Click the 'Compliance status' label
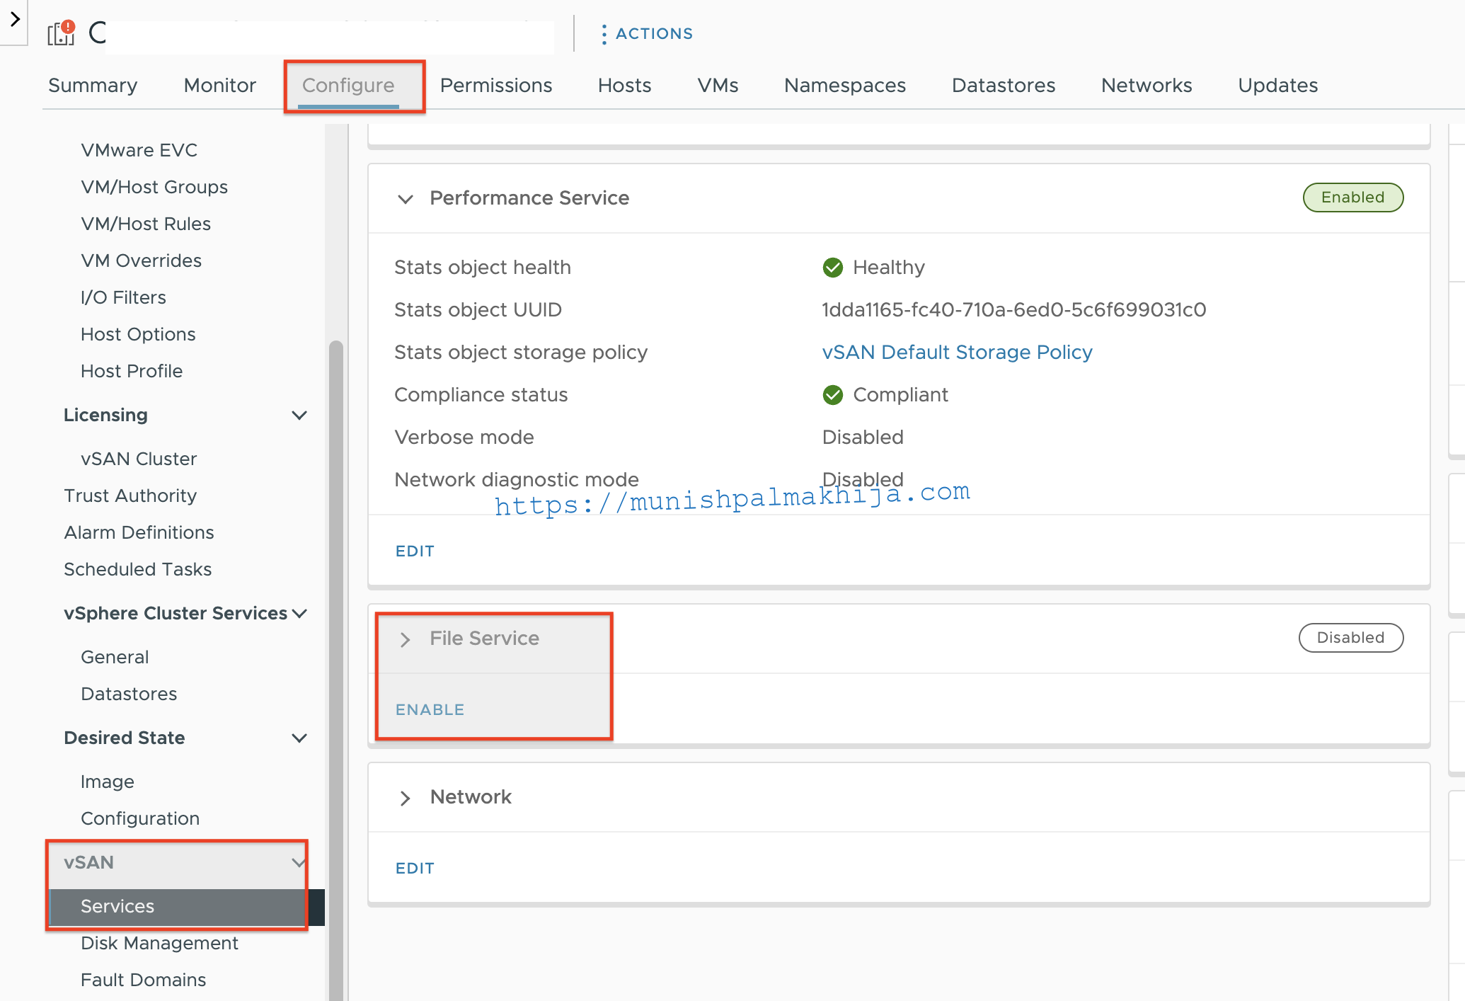This screenshot has height=1001, width=1465. [x=481, y=395]
